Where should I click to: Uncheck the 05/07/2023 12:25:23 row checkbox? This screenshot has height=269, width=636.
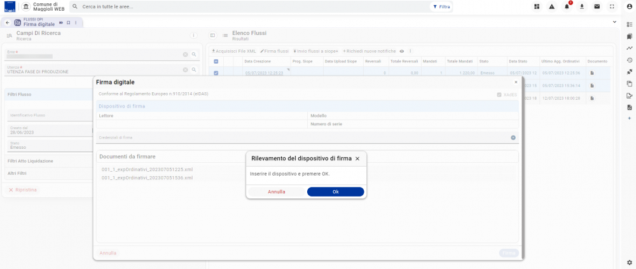point(216,73)
